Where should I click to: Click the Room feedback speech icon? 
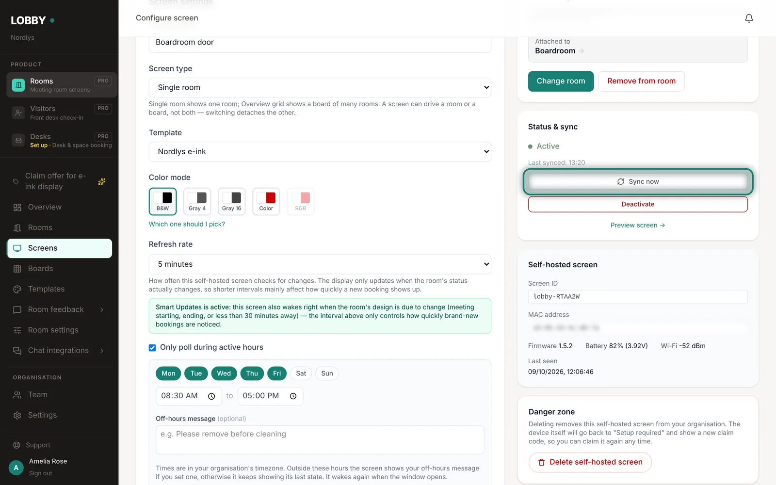pos(17,309)
